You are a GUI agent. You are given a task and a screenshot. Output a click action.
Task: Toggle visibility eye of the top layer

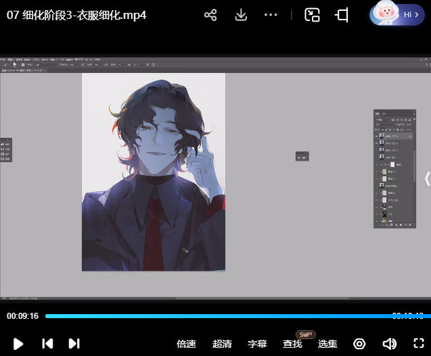376,136
